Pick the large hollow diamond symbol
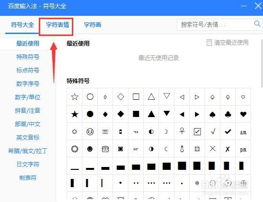The height and width of the screenshot is (202, 263). coord(121,97)
